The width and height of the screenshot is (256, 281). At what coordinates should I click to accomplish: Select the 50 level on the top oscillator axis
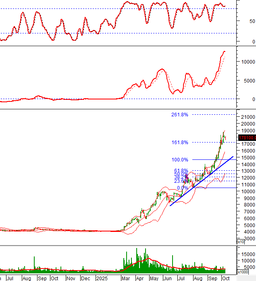pyautogui.click(x=252, y=21)
